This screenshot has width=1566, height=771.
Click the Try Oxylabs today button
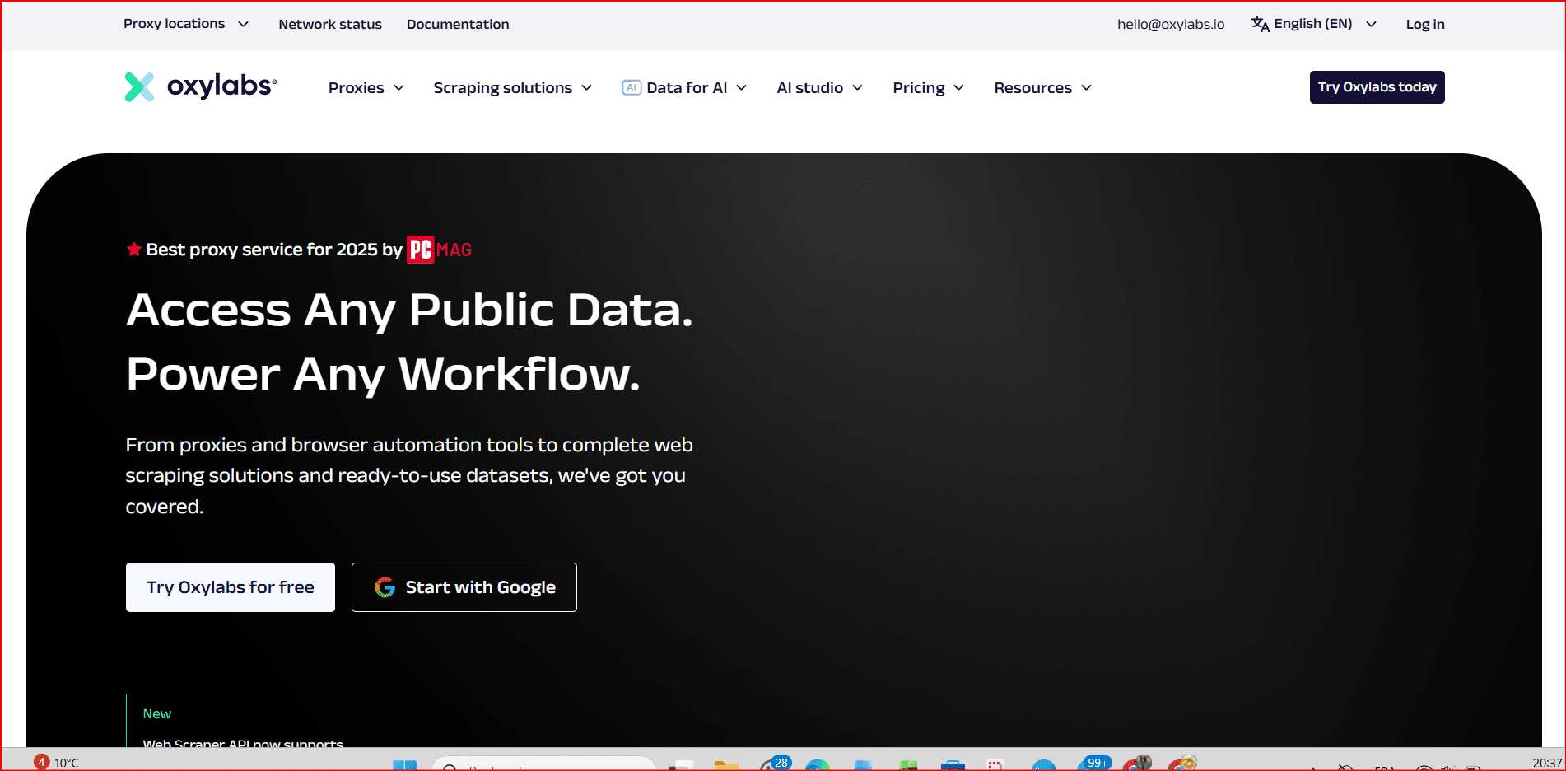[x=1377, y=87]
